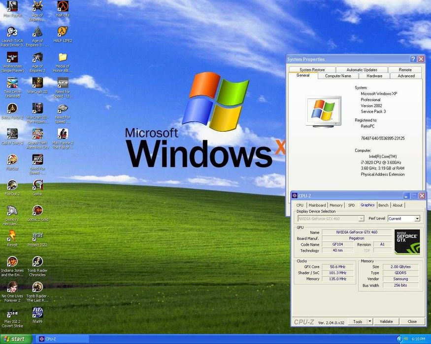The height and width of the screenshot is (344, 431).
Task: Open the Hardware tab in System Properties
Action: (374, 76)
